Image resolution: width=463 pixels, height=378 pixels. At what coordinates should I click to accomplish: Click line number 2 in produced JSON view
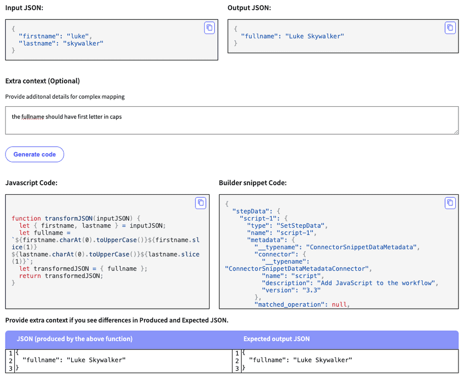pos(11,360)
